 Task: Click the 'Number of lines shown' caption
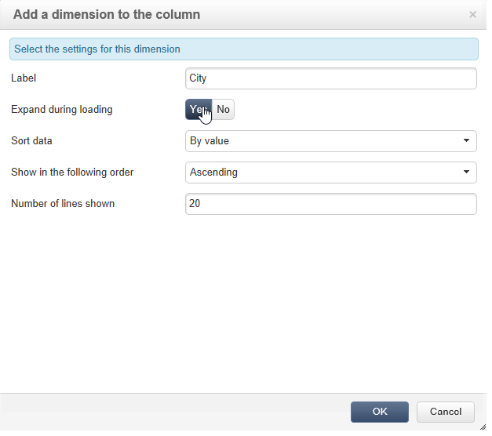[x=63, y=204]
